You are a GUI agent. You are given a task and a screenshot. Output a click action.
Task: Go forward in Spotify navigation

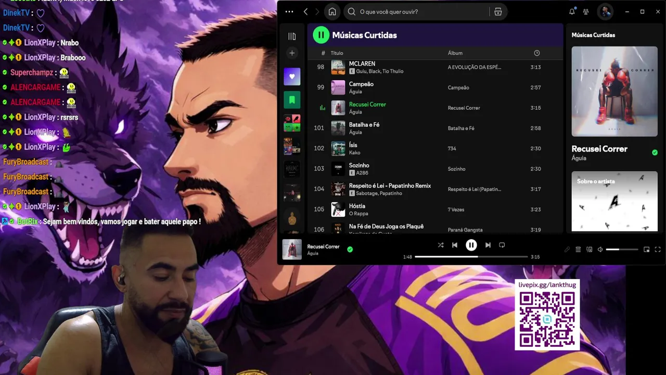(x=317, y=11)
